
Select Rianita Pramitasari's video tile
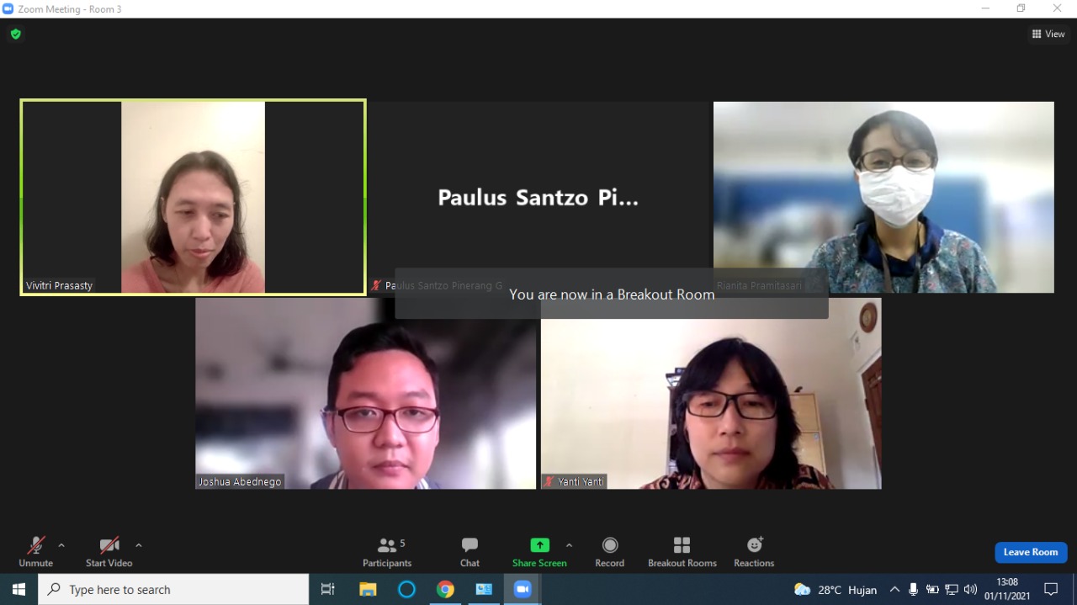click(883, 197)
